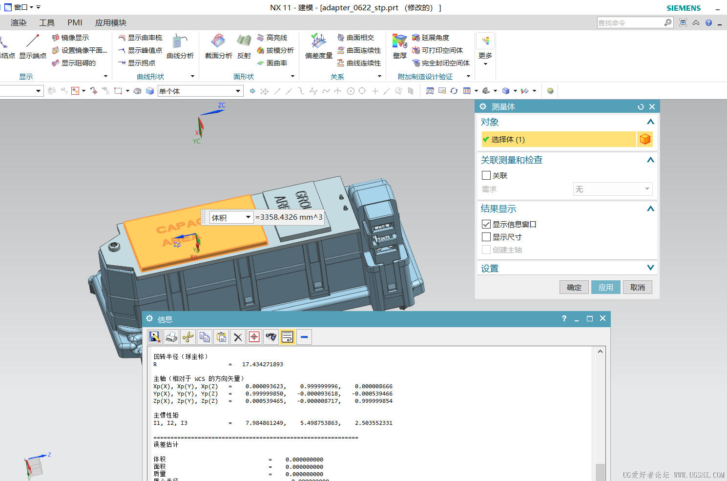Click the 确定 OK button

[x=574, y=287]
